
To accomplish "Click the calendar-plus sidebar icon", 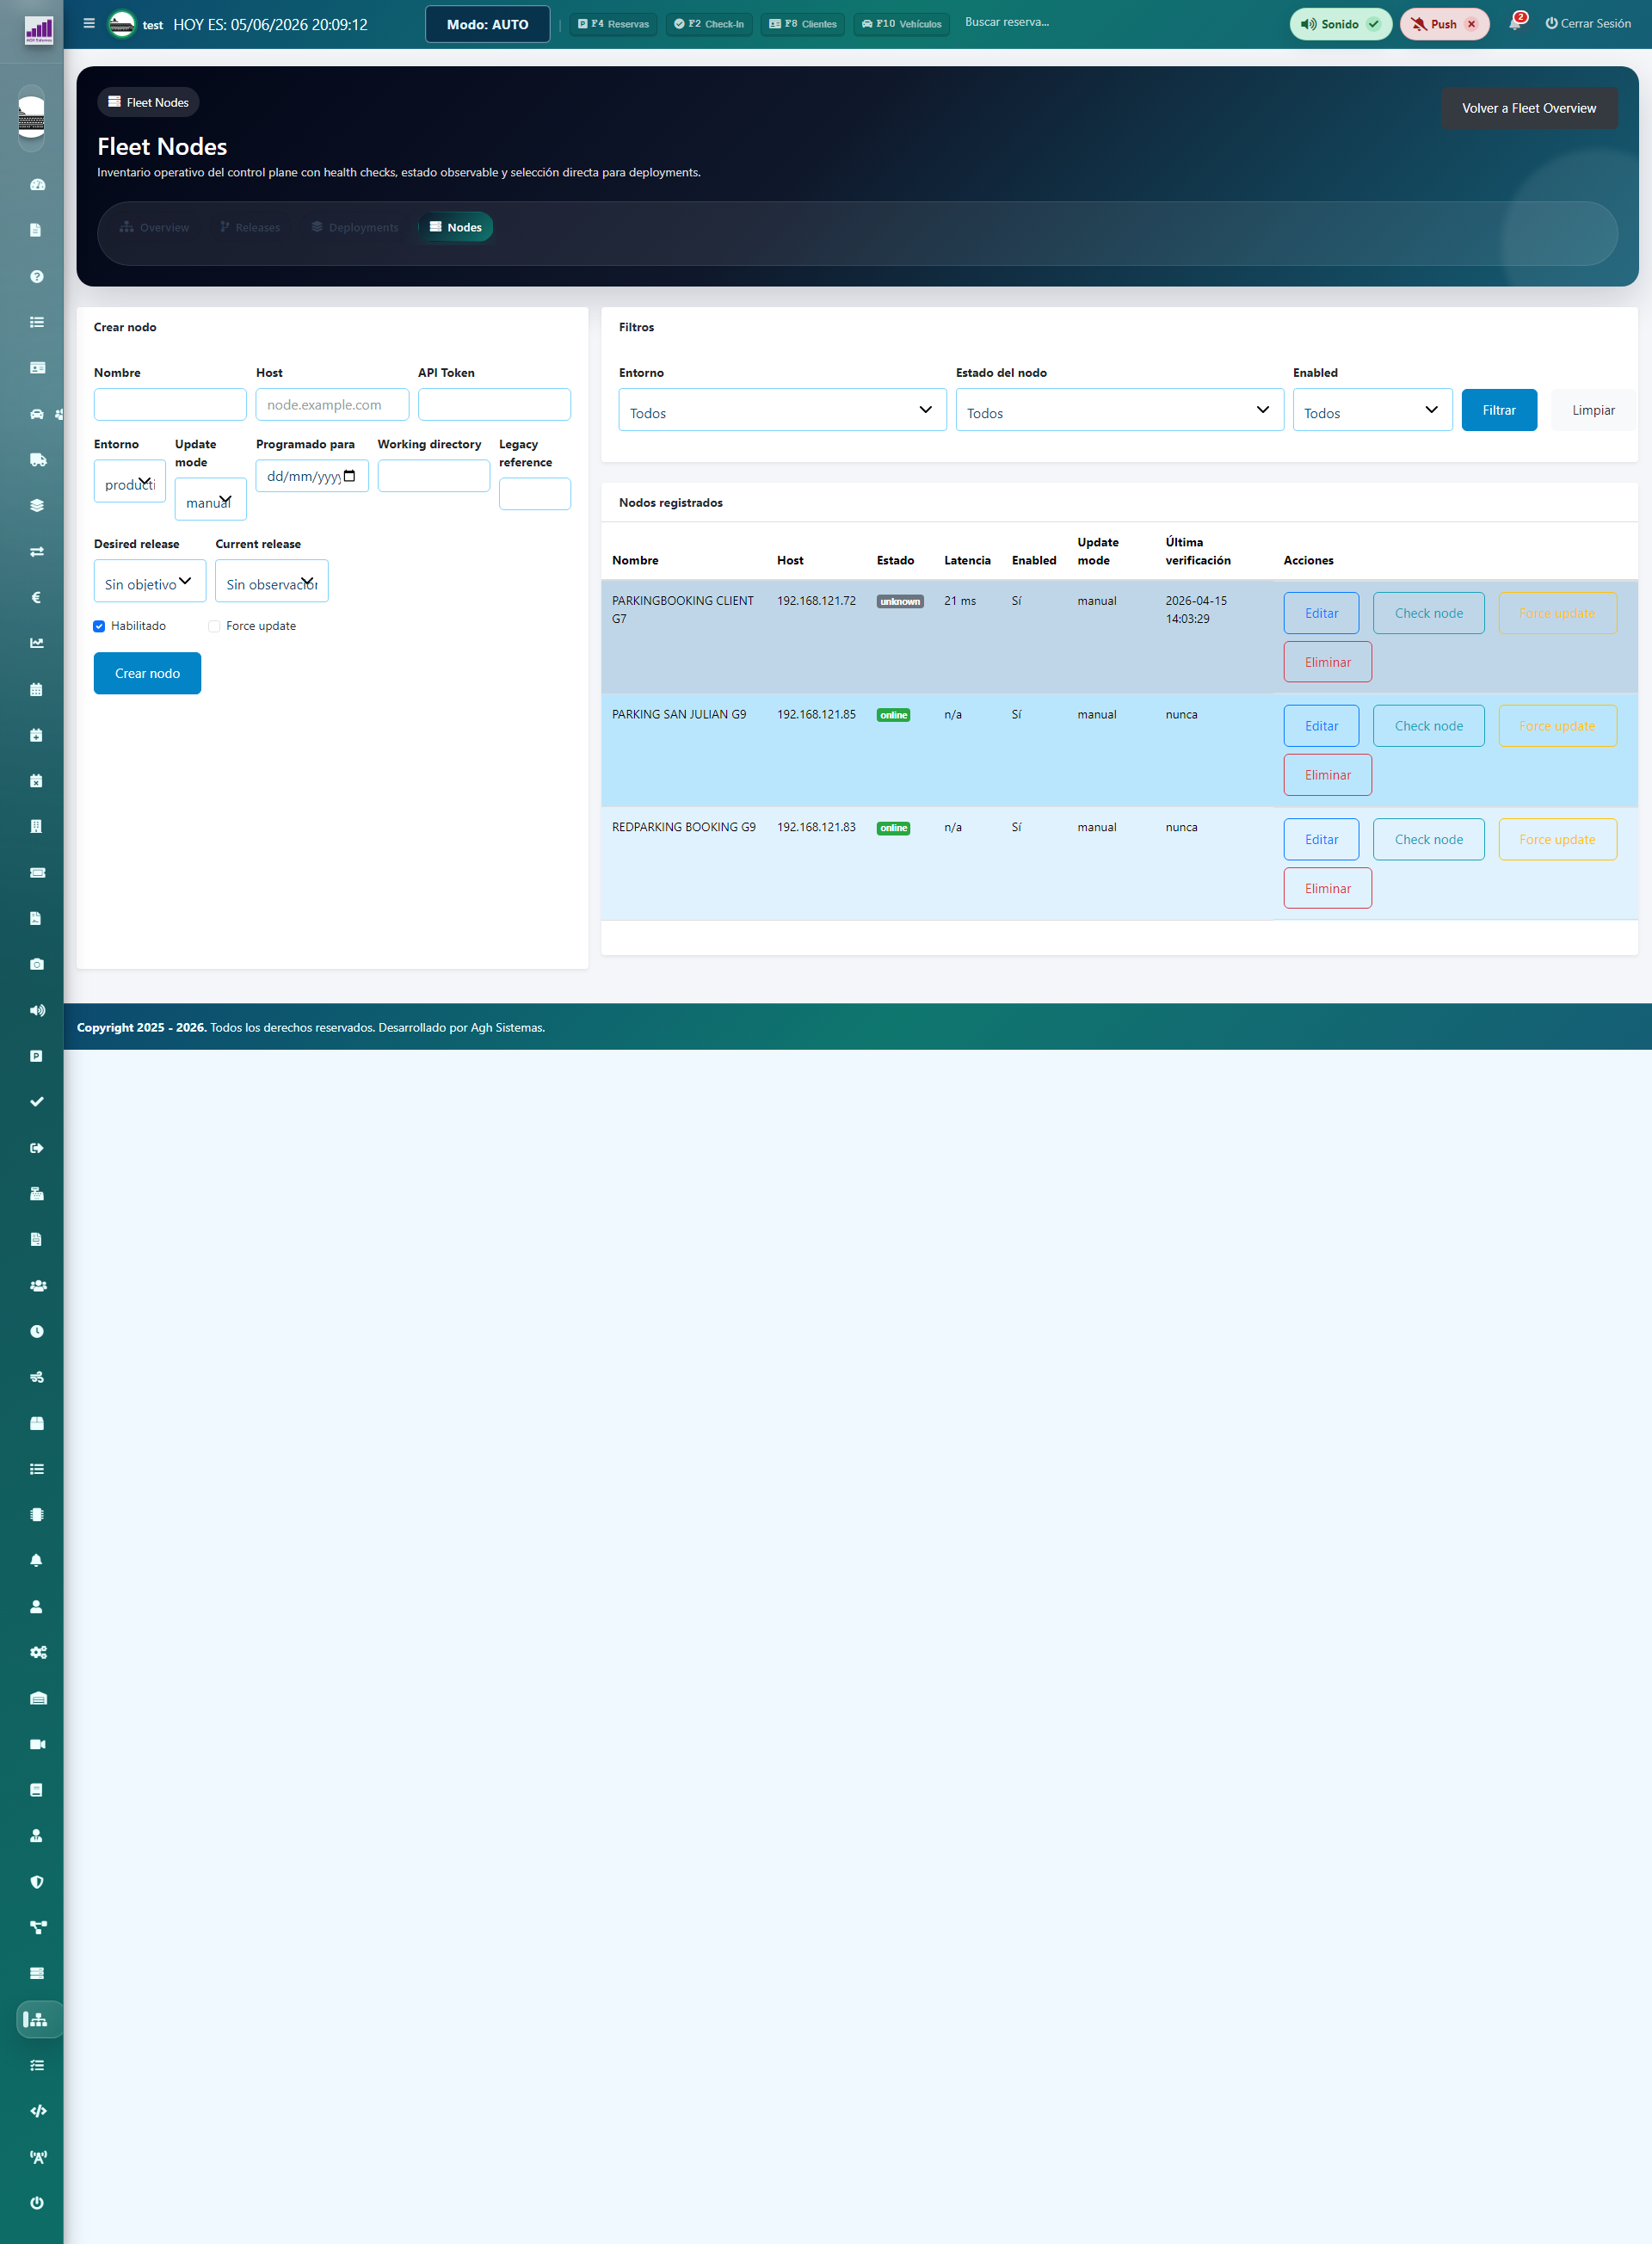I will coord(37,735).
